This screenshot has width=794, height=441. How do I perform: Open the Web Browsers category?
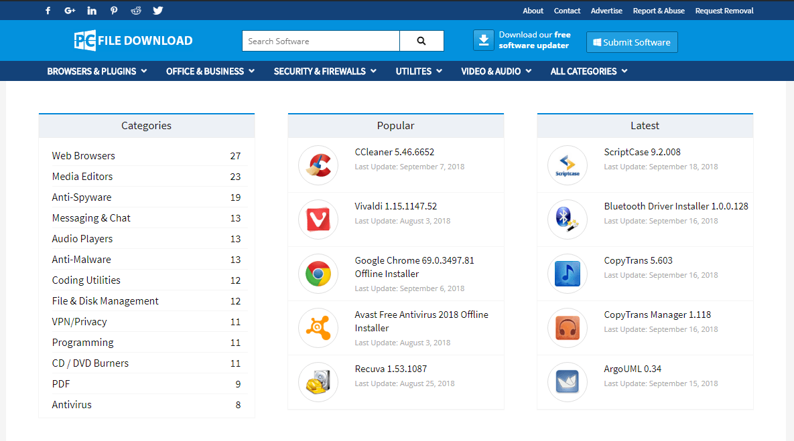84,156
